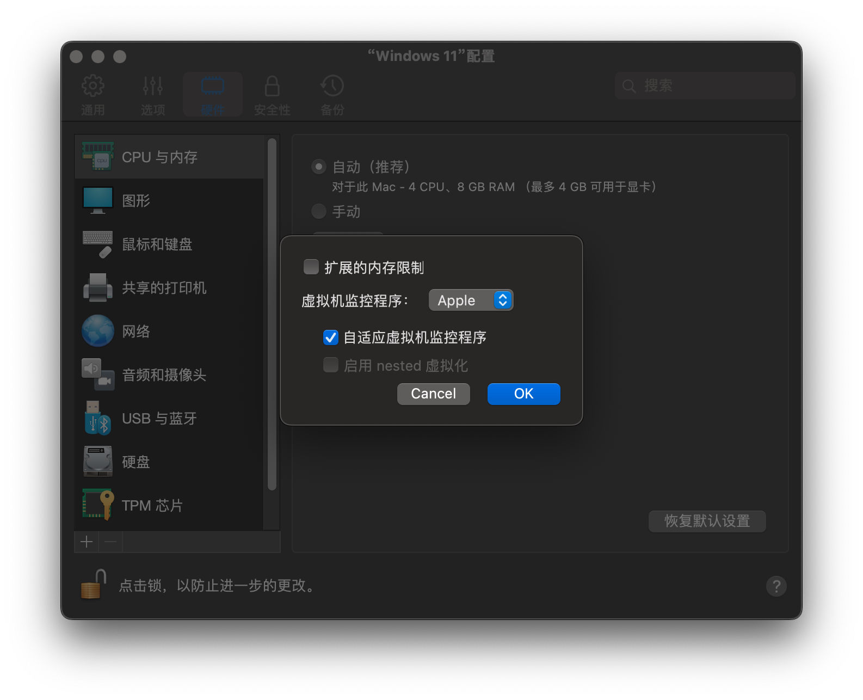Select the 音频和摄像头 speaker icon
The height and width of the screenshot is (700, 863).
click(x=98, y=374)
